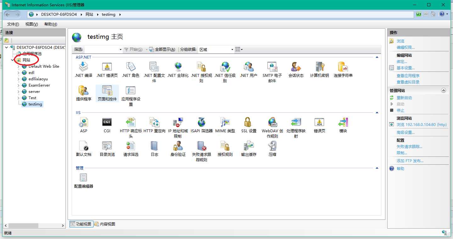Open the .NET 编译 feature icon
The height and width of the screenshot is (239, 453).
pyautogui.click(x=83, y=70)
